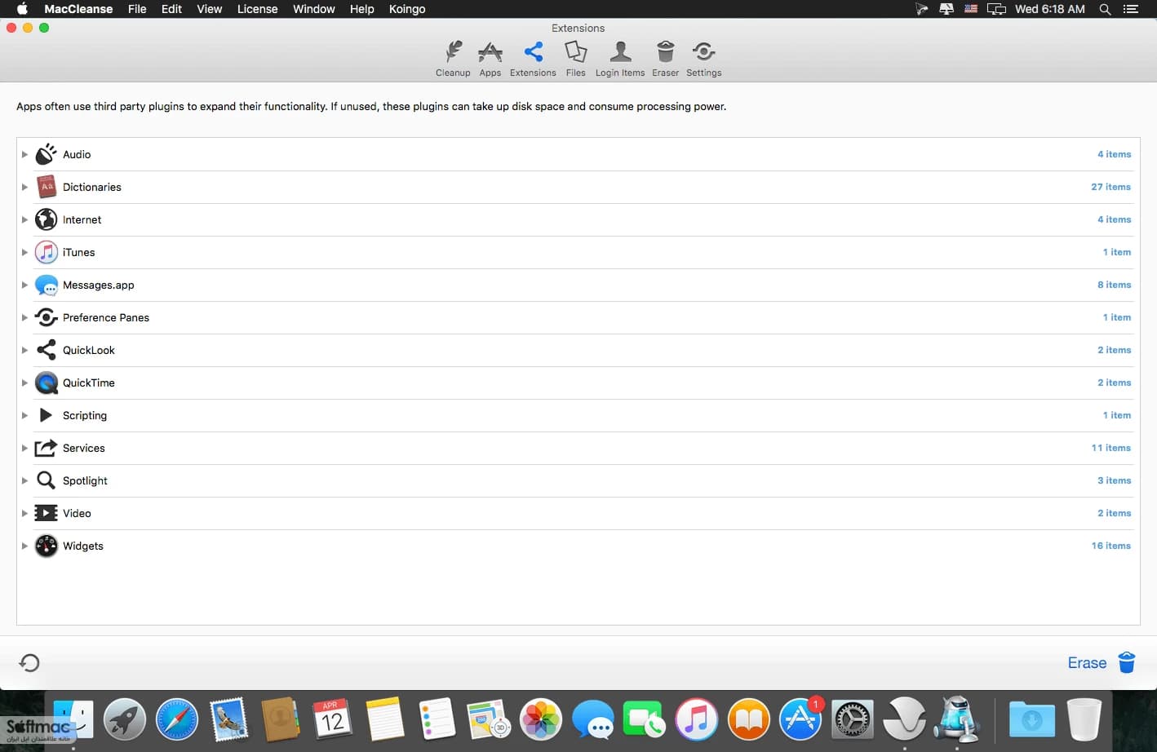Click the refresh icon at bottom left
1157x752 pixels.
(x=29, y=662)
